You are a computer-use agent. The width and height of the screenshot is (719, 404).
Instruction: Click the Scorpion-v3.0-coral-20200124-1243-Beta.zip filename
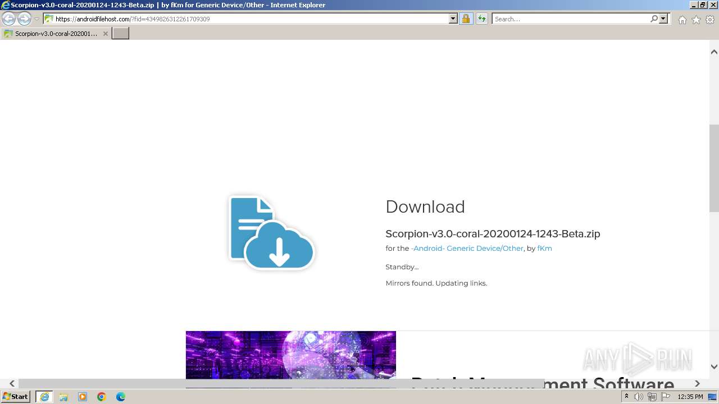point(493,233)
